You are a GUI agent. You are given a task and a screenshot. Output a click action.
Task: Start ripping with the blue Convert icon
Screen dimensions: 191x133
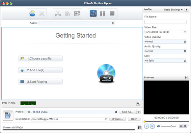pos(93,14)
